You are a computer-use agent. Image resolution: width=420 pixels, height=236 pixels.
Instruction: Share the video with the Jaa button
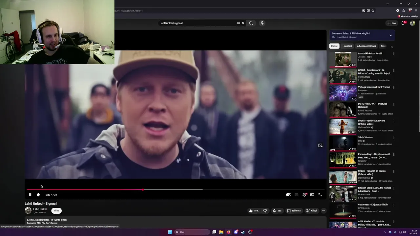point(277,211)
